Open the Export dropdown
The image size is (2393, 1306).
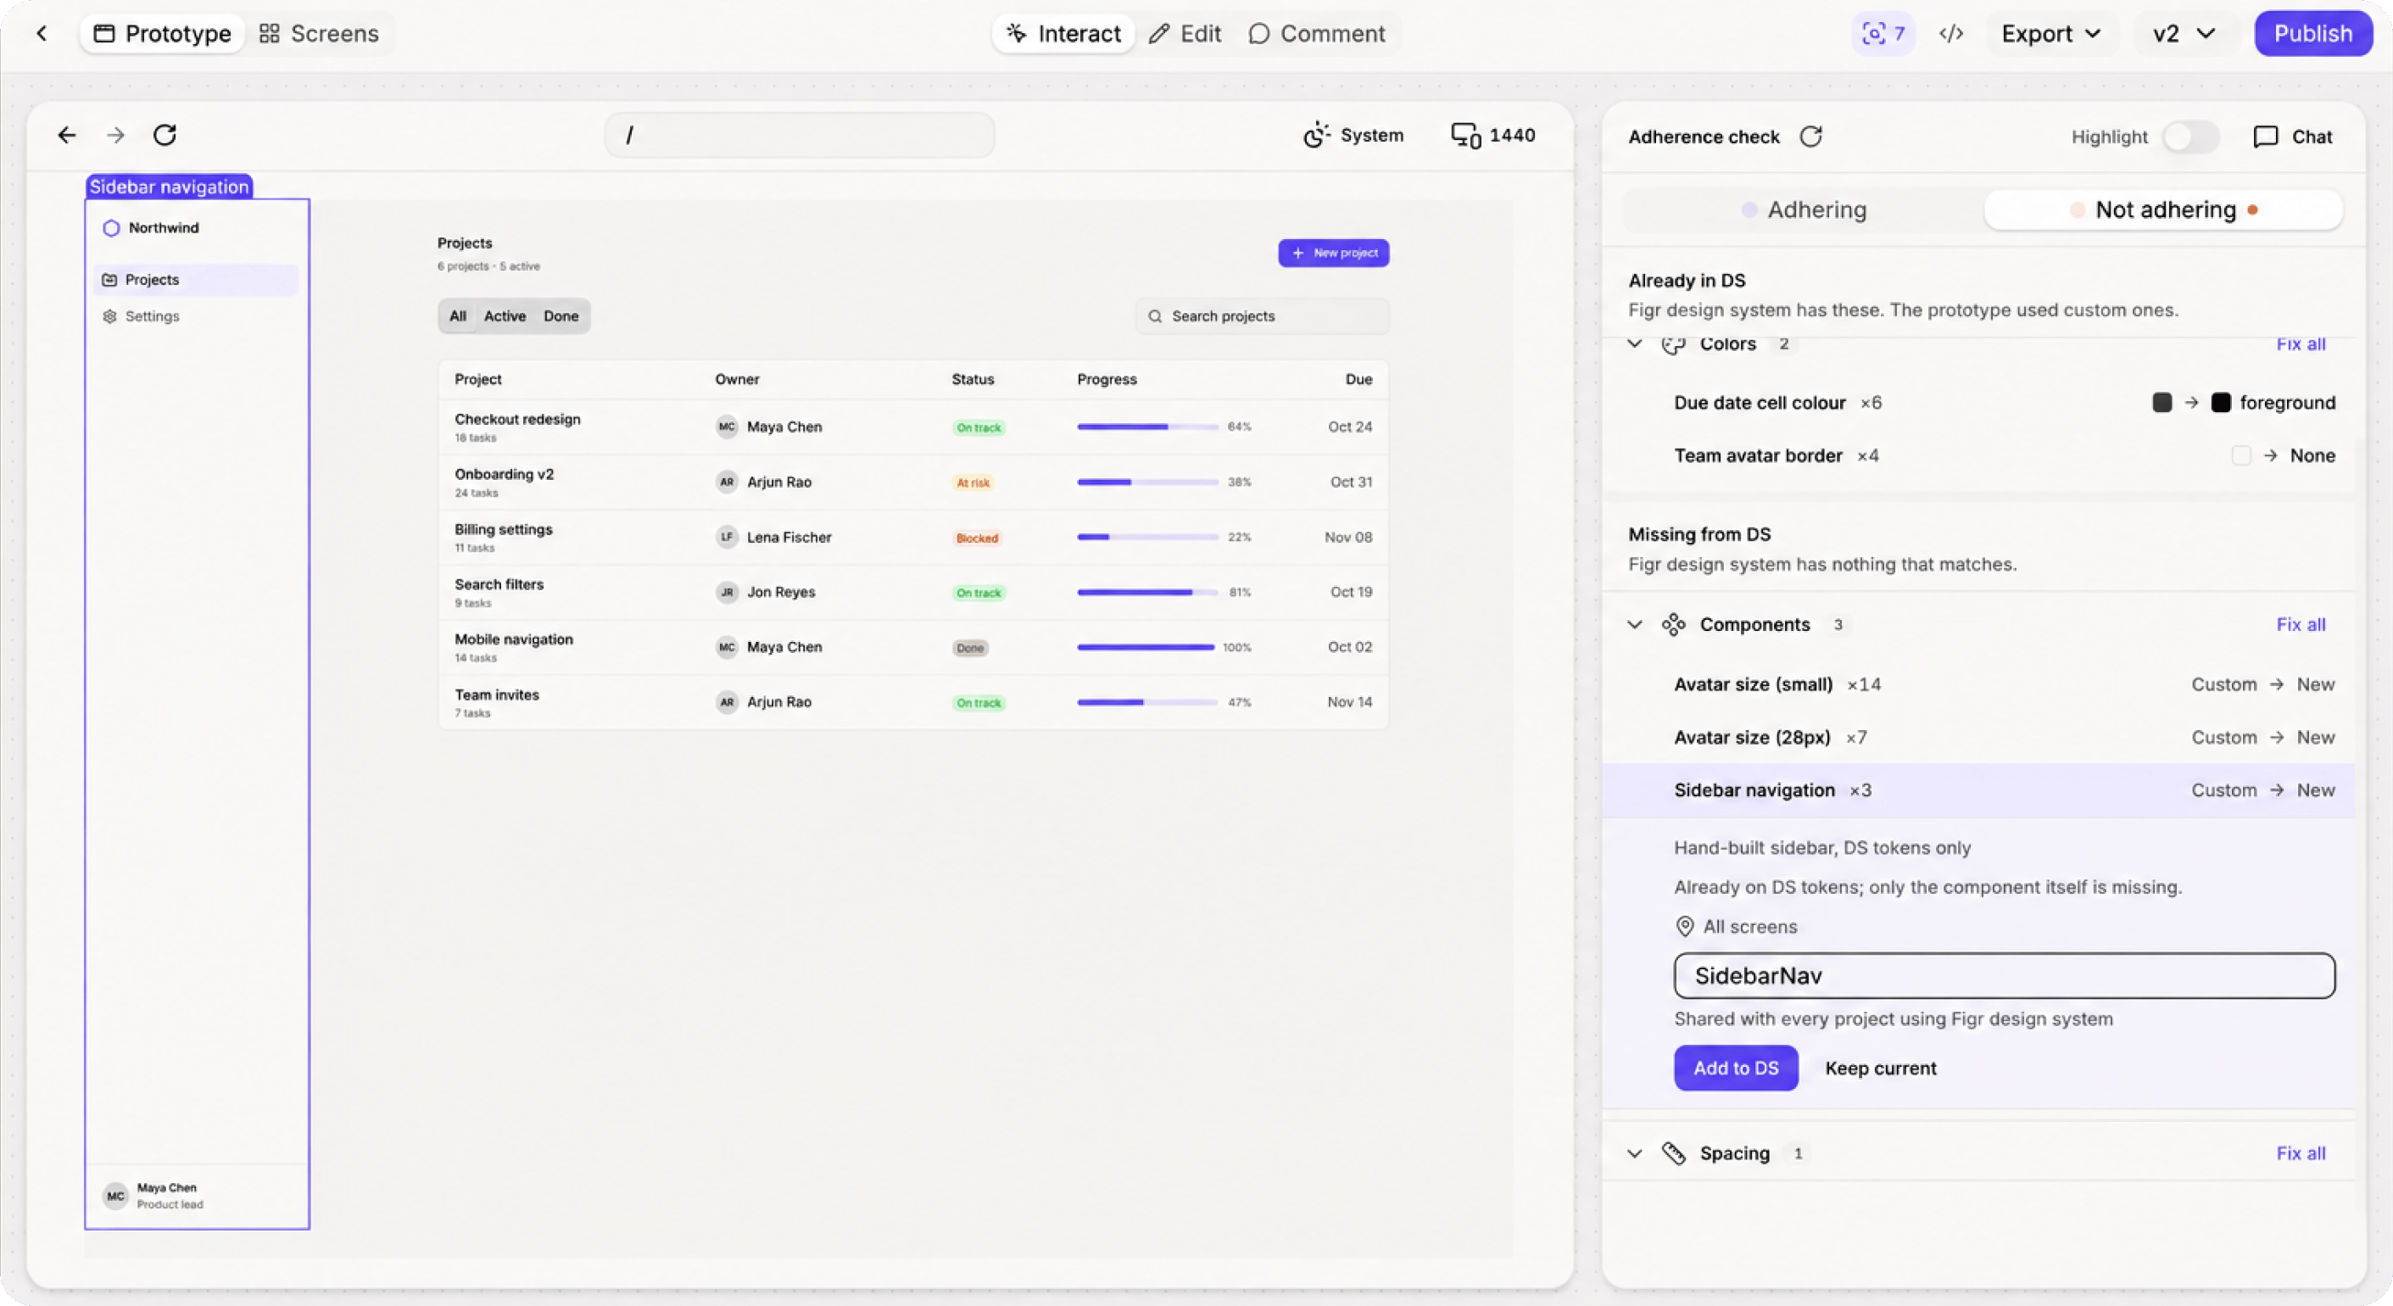pos(2051,33)
